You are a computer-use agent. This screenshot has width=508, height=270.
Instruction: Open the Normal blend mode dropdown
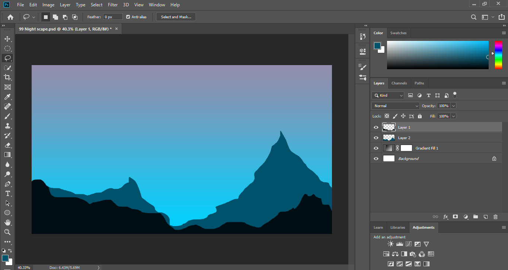tap(396, 106)
